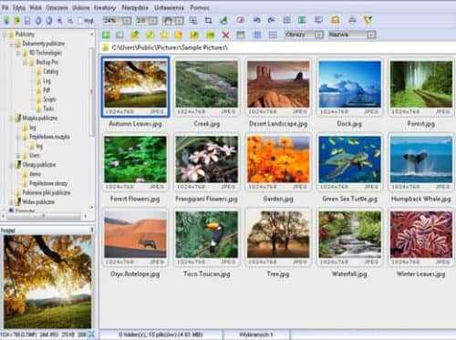Click the Crop tool icon in the toolbar
456x340 pixels.
pyautogui.click(x=208, y=20)
